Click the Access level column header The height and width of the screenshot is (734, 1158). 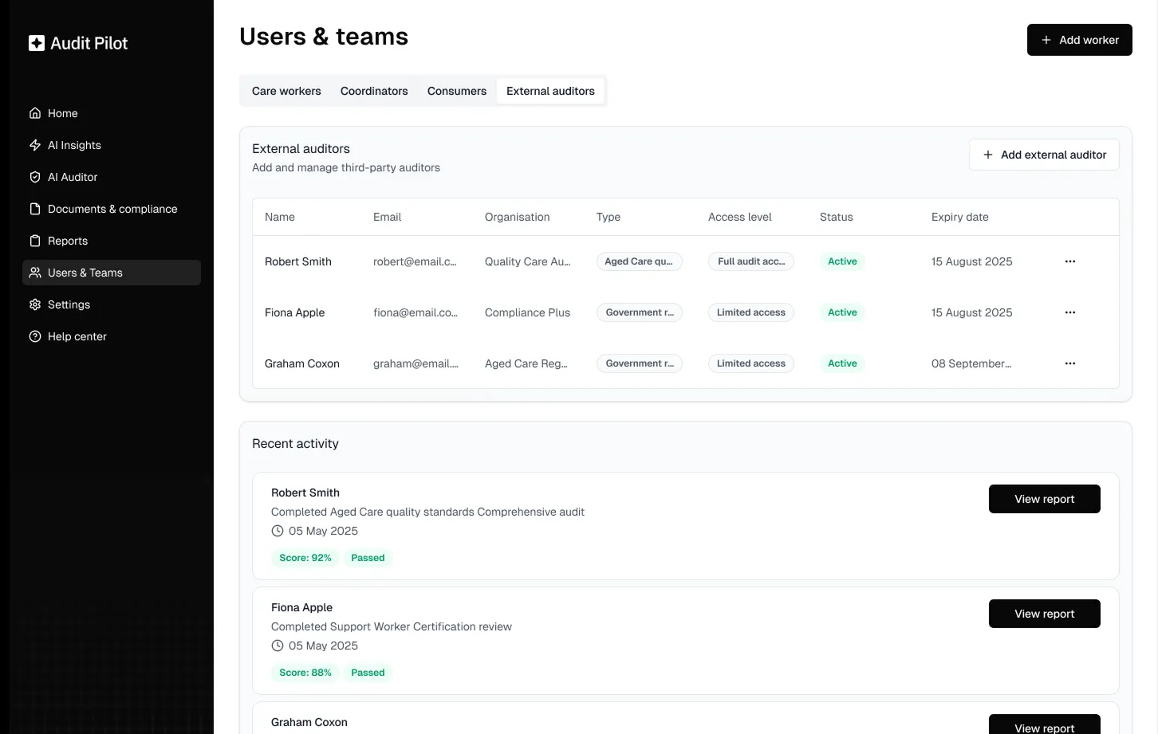740,217
